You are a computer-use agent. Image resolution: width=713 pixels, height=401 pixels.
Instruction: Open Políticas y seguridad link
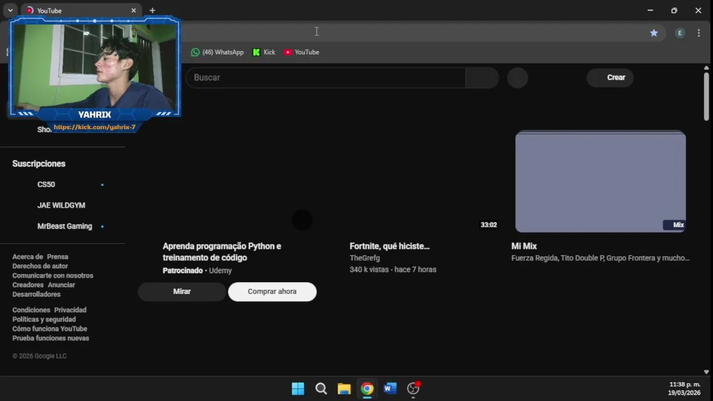[x=44, y=320]
